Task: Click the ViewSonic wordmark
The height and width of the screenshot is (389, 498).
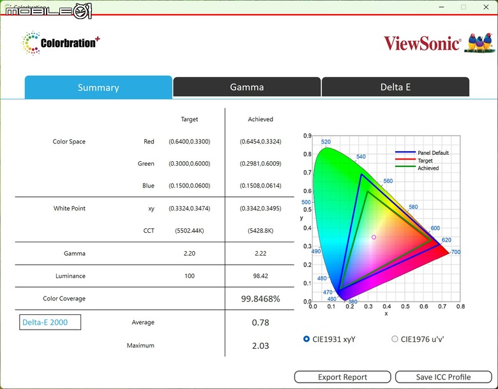Action: coord(422,43)
